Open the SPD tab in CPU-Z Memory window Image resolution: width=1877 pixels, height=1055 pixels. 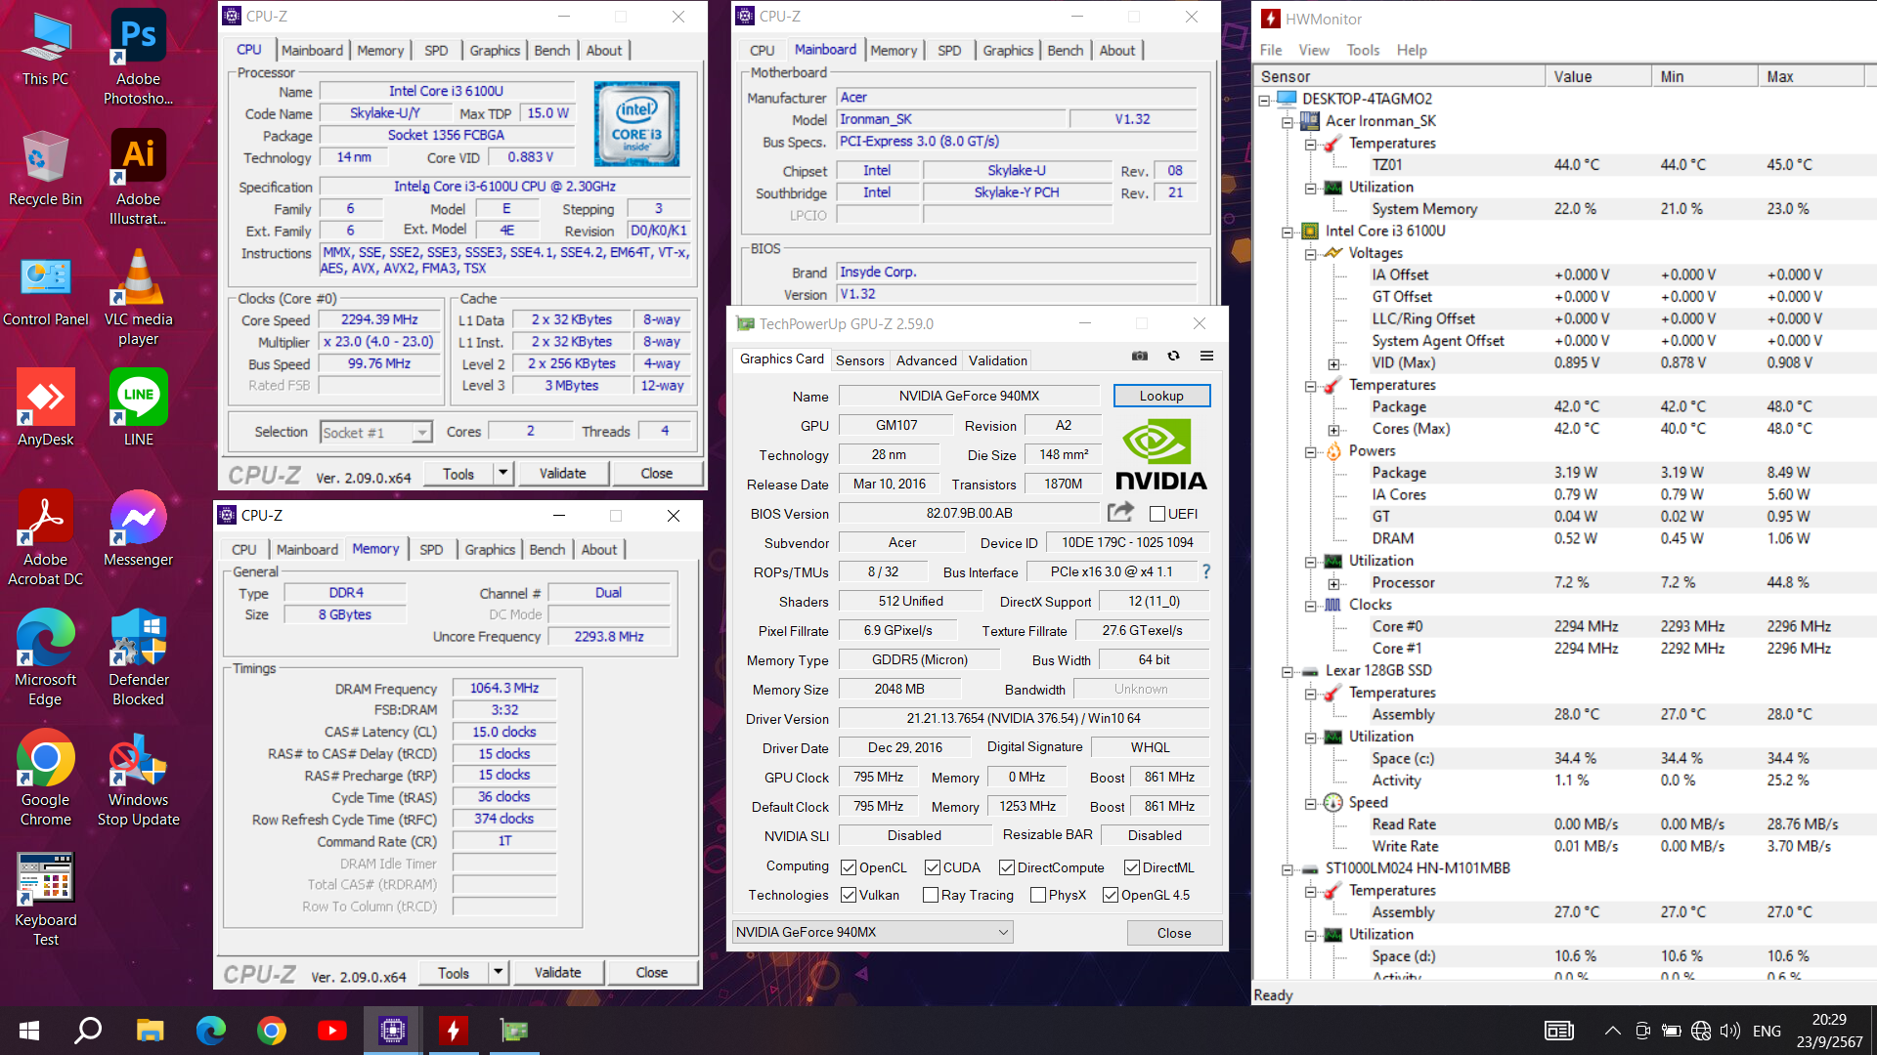(431, 549)
